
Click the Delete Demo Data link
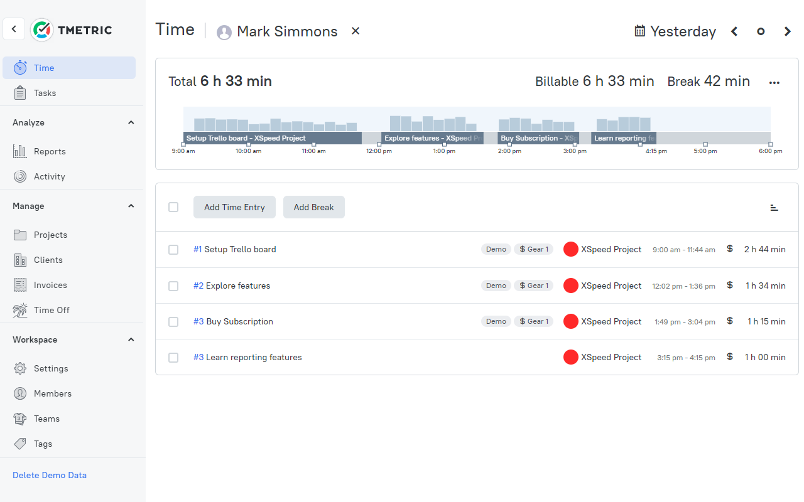49,475
